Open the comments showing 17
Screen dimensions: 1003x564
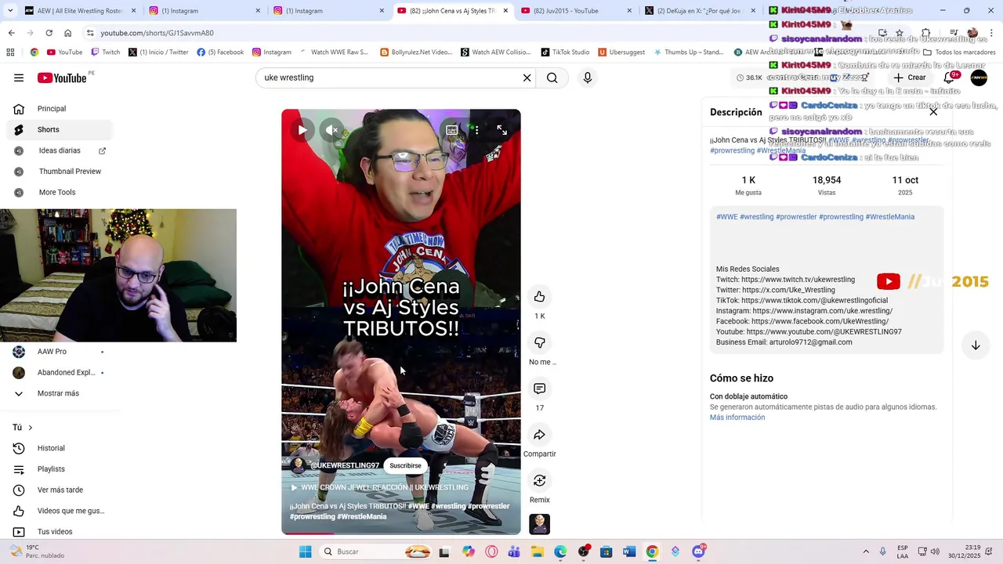(x=539, y=389)
